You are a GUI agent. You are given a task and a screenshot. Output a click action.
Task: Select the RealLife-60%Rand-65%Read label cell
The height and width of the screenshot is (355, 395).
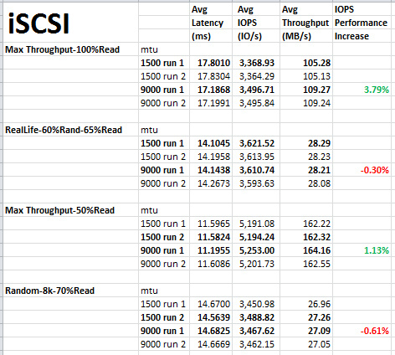point(70,130)
